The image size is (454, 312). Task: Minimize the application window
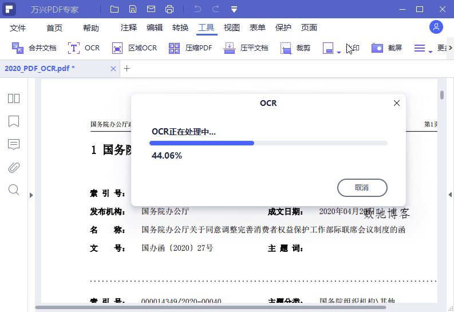coord(402,9)
